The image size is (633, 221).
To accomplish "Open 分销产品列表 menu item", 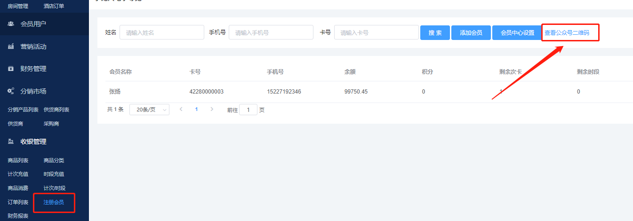I will tap(23, 110).
